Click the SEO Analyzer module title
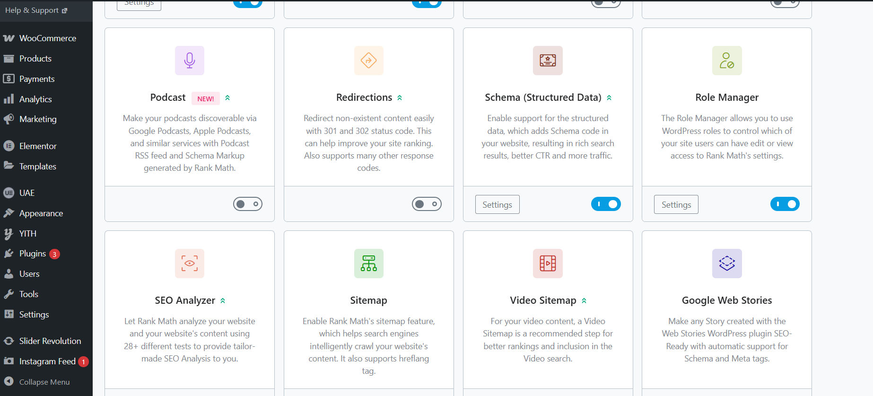Screen dimensions: 873x396 [185, 300]
